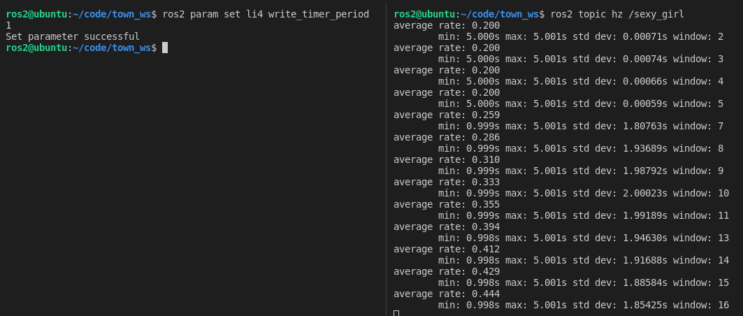This screenshot has width=743, height=316.
Task: Click the 'ros2@ubuntu' prompt in right pane
Action: coord(424,14)
